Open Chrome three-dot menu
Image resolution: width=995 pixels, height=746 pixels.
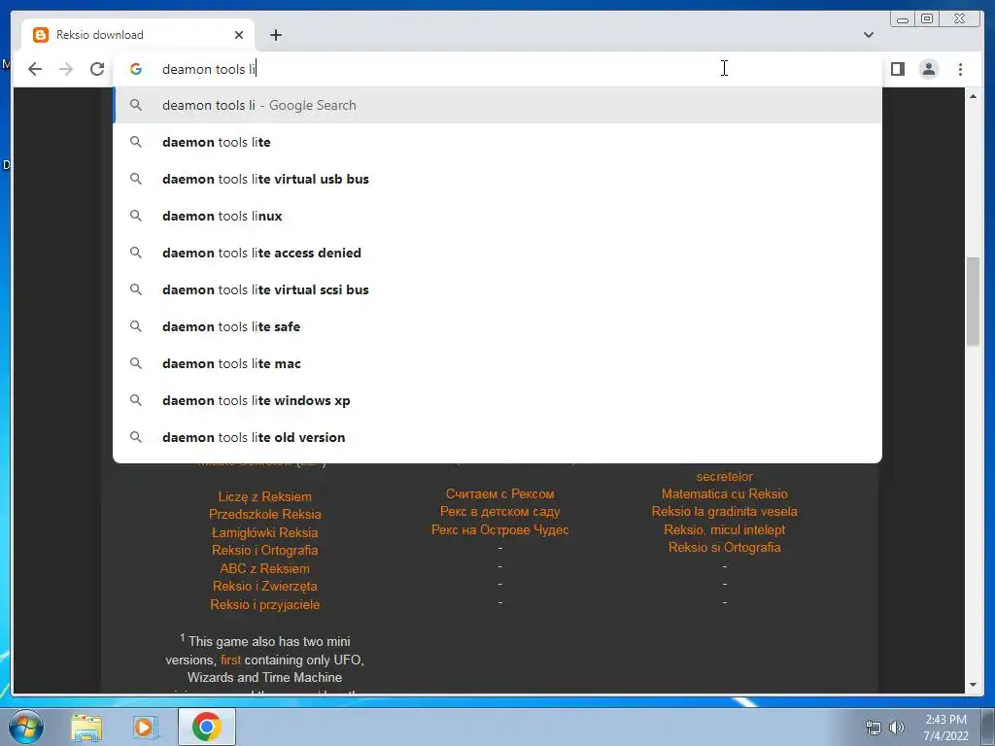[x=960, y=69]
